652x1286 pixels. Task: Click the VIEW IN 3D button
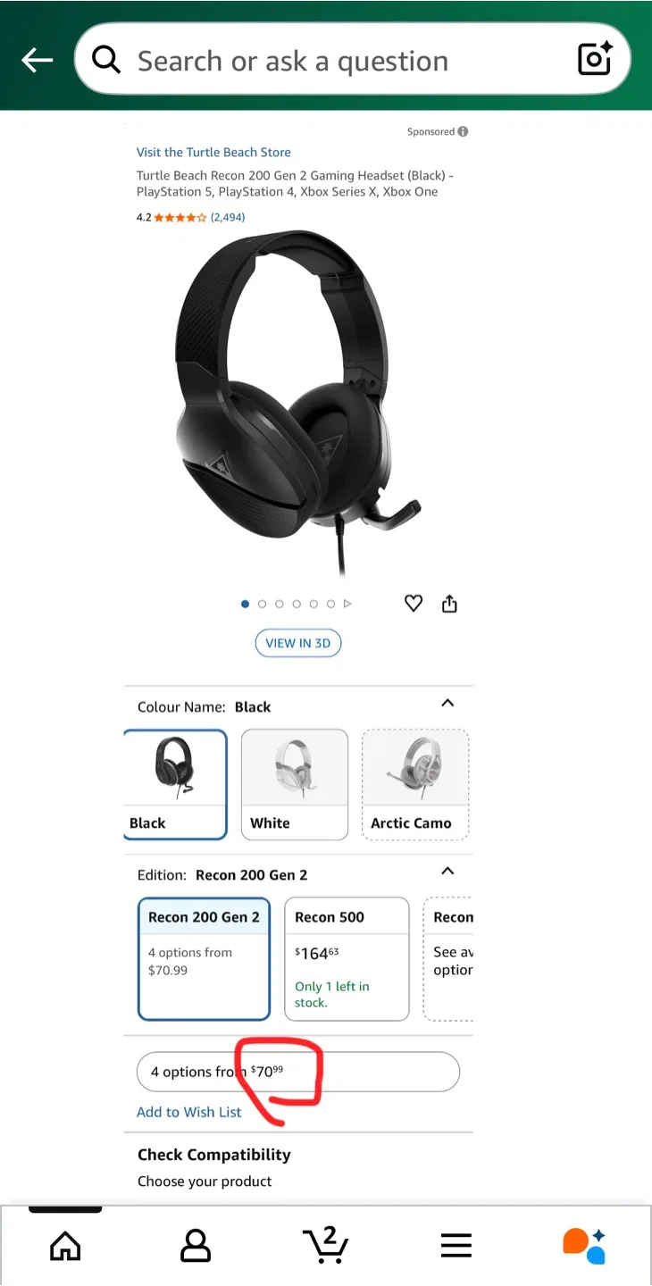(x=298, y=643)
